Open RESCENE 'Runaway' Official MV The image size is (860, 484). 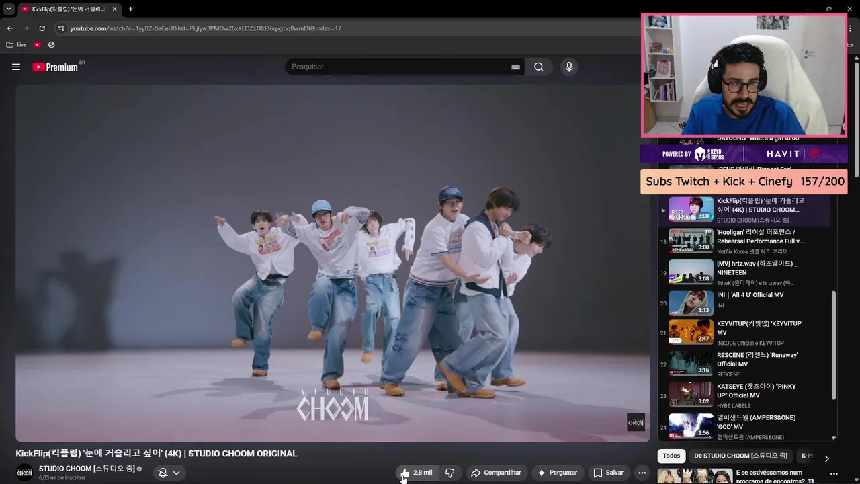click(x=746, y=364)
